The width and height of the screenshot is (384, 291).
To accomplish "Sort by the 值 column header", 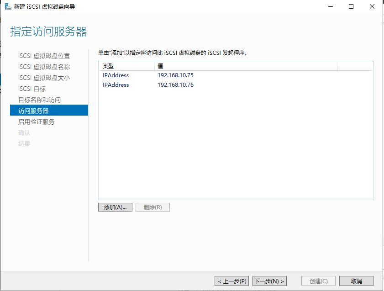I will (x=246, y=66).
